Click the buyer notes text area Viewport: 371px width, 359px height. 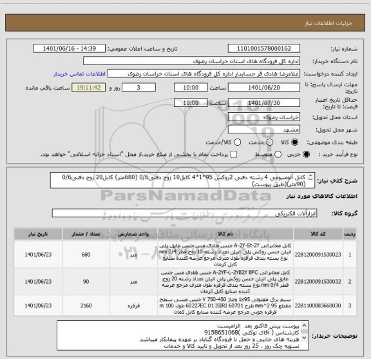(182, 336)
